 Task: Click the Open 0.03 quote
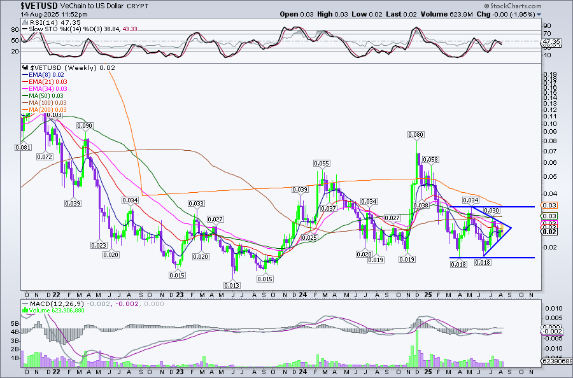297,14
